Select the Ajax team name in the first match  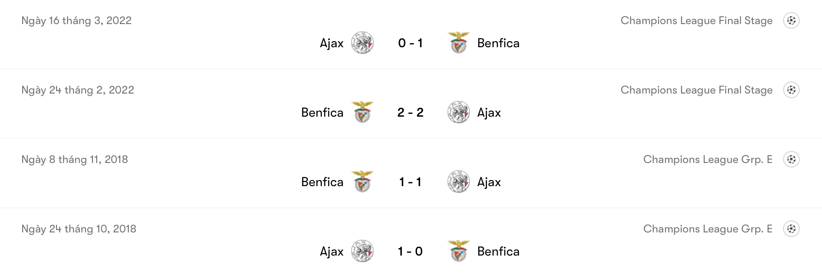click(x=331, y=43)
